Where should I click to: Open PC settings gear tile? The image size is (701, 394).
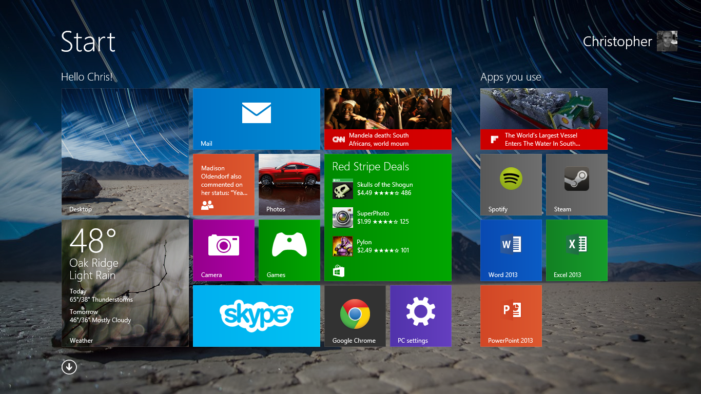click(421, 316)
